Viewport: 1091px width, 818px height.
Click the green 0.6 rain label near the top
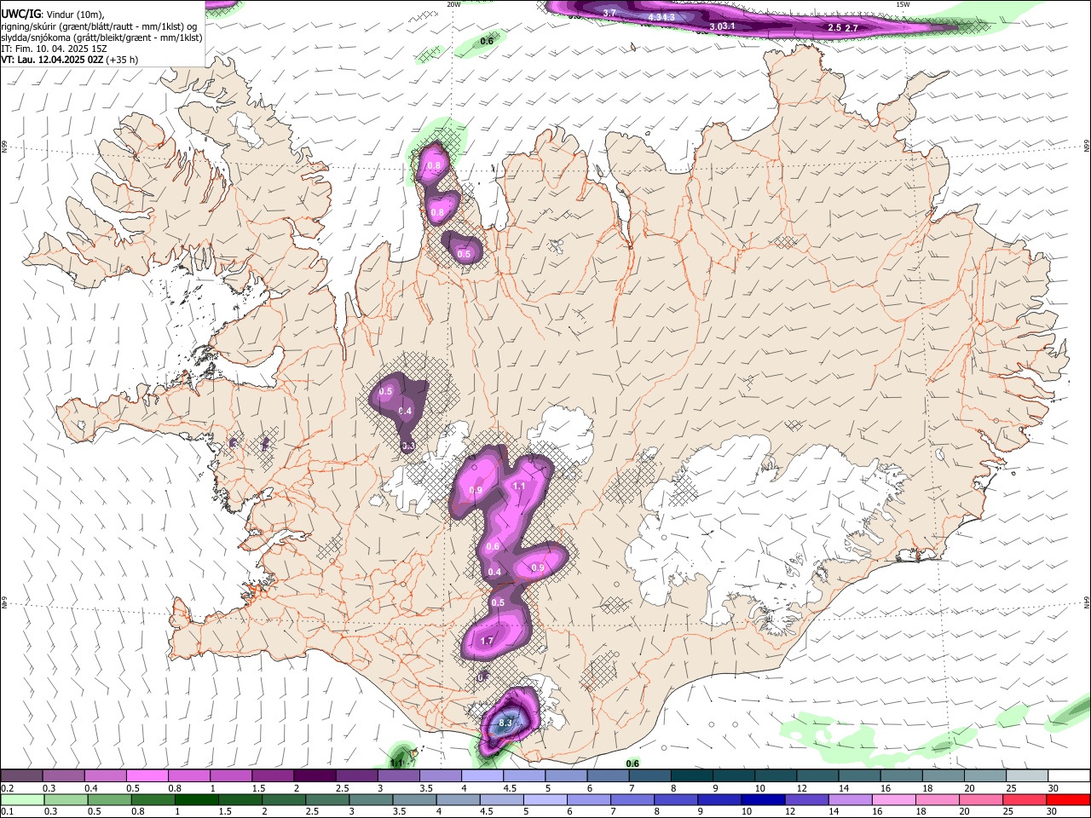[487, 40]
